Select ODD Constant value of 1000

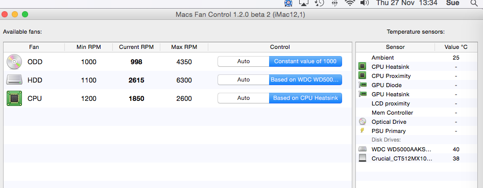click(x=305, y=62)
